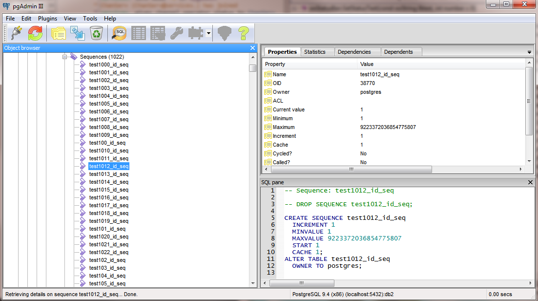
Task: Click the Create new object icon
Action: 78,33
